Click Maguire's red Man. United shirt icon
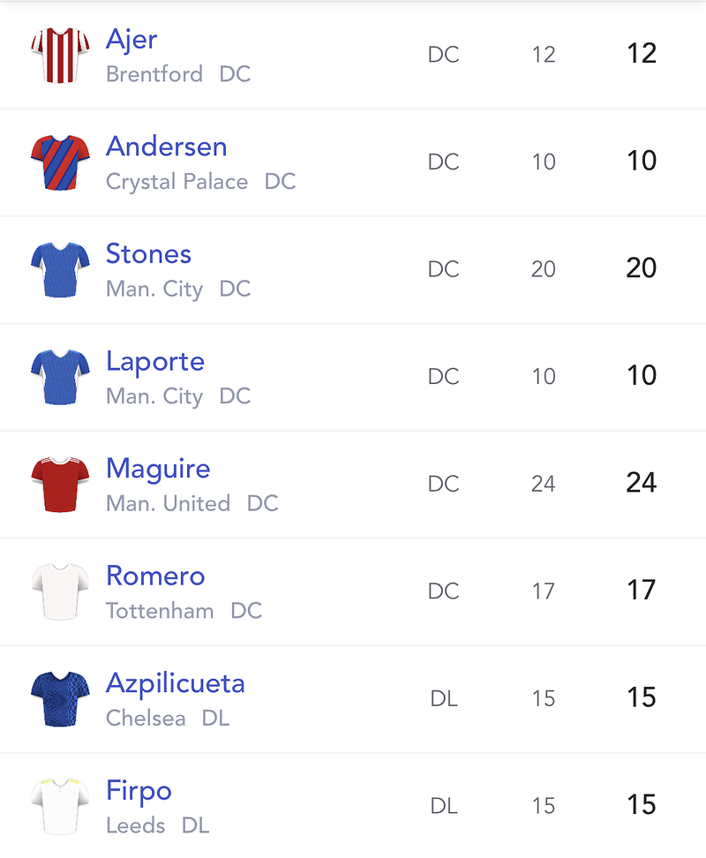 point(60,484)
